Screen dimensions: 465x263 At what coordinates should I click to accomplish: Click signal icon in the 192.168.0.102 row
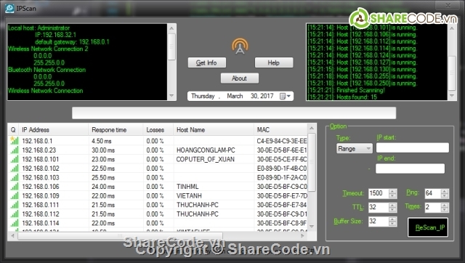pos(14,169)
